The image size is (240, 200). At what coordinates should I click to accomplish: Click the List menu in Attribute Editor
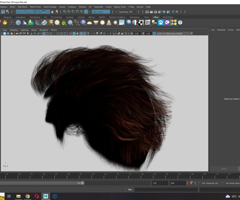(x=213, y=30)
